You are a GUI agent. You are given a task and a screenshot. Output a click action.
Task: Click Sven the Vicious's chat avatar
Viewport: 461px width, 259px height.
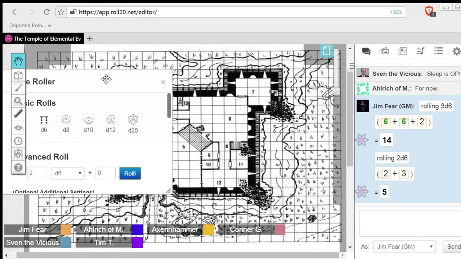pos(363,73)
